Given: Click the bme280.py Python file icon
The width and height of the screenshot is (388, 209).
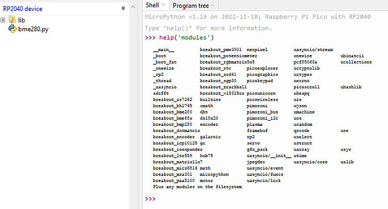Looking at the screenshot, I should (12, 29).
